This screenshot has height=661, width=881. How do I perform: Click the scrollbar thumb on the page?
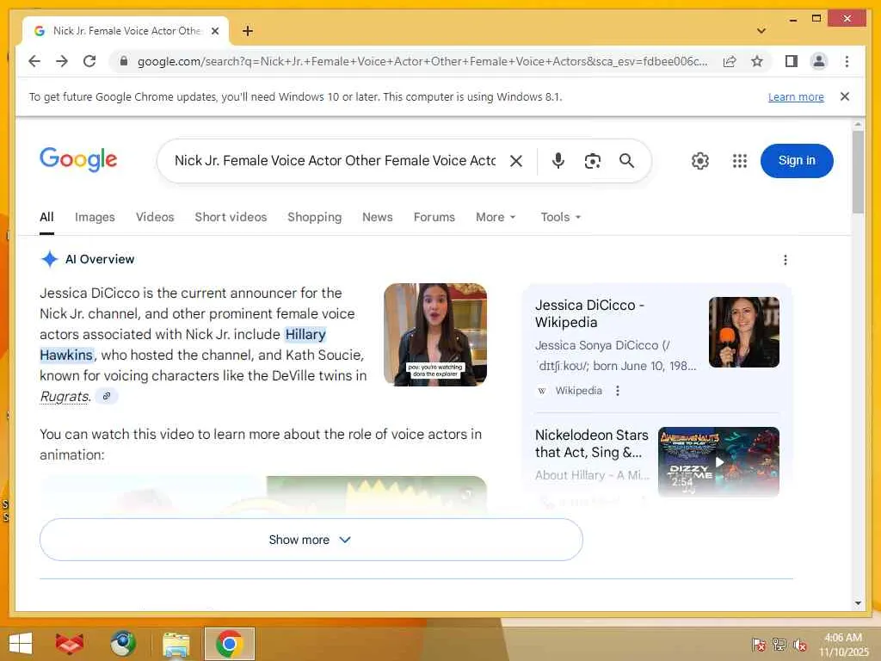858,171
